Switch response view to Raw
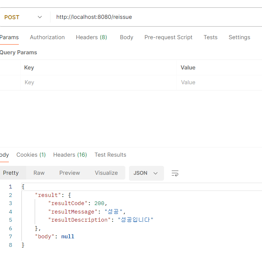Image resolution: width=262 pixels, height=259 pixels. coord(39,173)
